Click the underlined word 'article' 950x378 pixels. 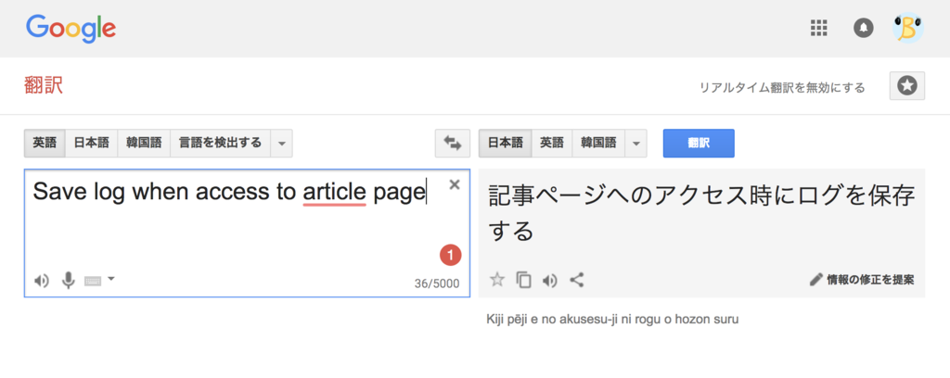point(334,192)
